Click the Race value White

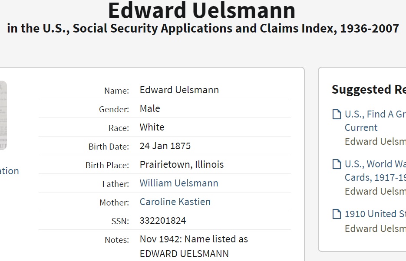[152, 127]
